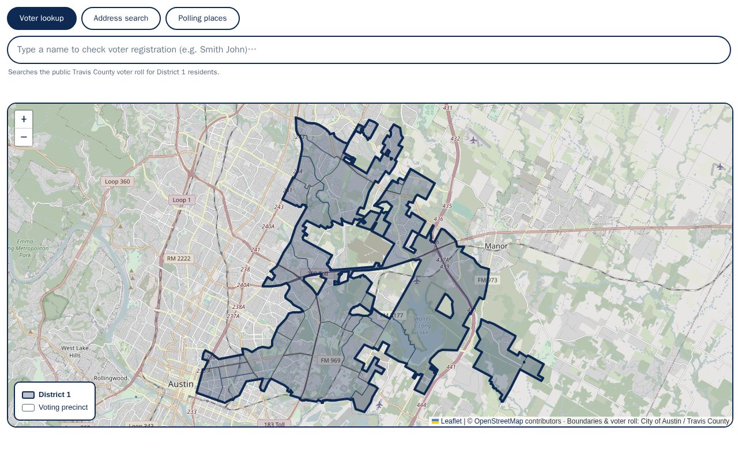
Task: Click precinct number 436 label below the 435 label
Action: (x=438, y=219)
